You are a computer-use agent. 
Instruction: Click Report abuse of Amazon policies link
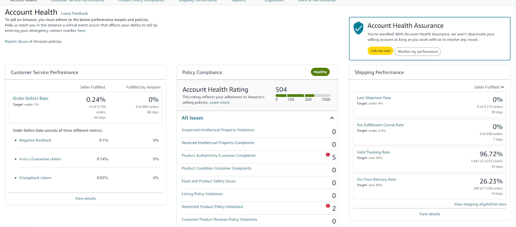(34, 41)
